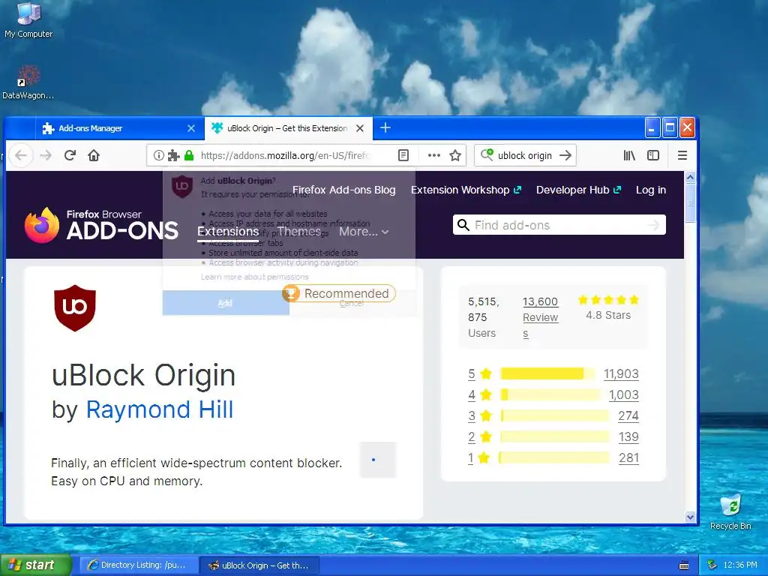Close the Add-ons Manager tab
This screenshot has height=576, width=768.
click(191, 128)
